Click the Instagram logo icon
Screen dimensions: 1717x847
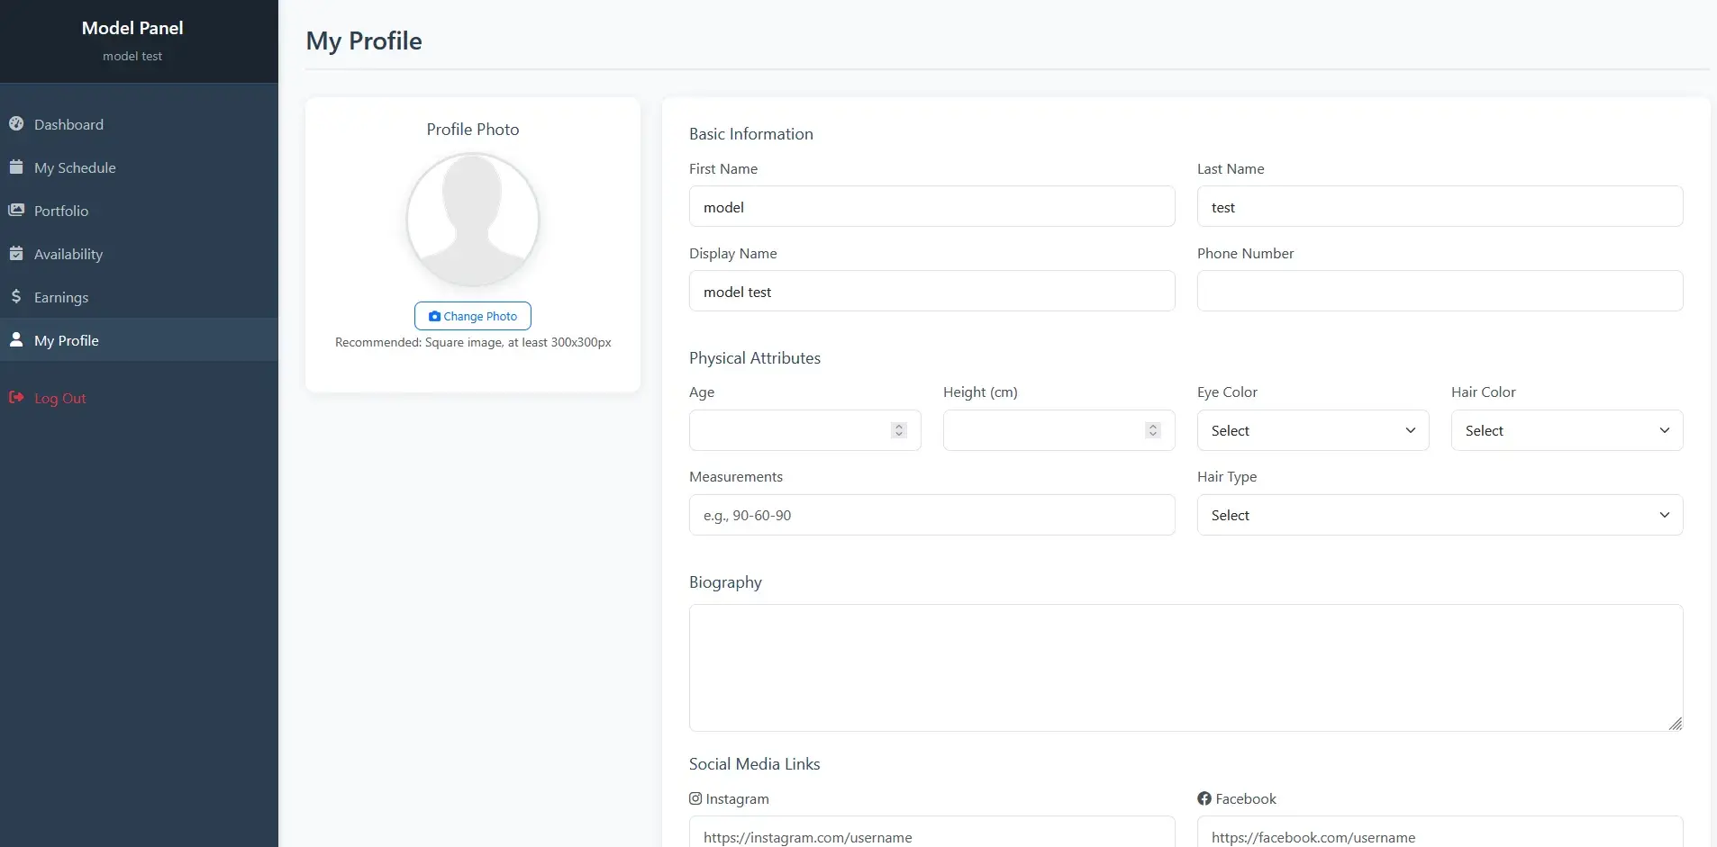point(695,798)
